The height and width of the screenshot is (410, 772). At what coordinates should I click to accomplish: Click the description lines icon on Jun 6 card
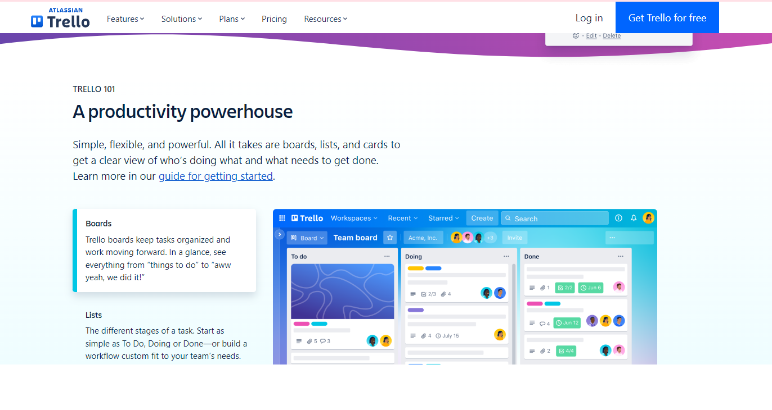(x=532, y=288)
